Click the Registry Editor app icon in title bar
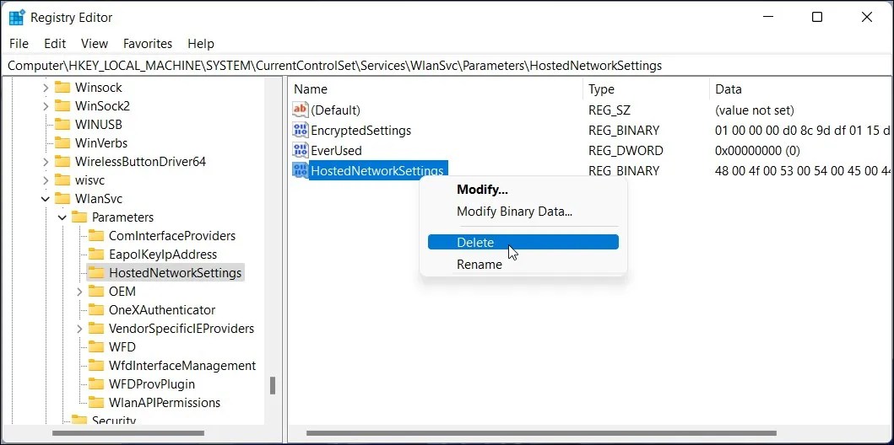The image size is (894, 445). pos(17,18)
